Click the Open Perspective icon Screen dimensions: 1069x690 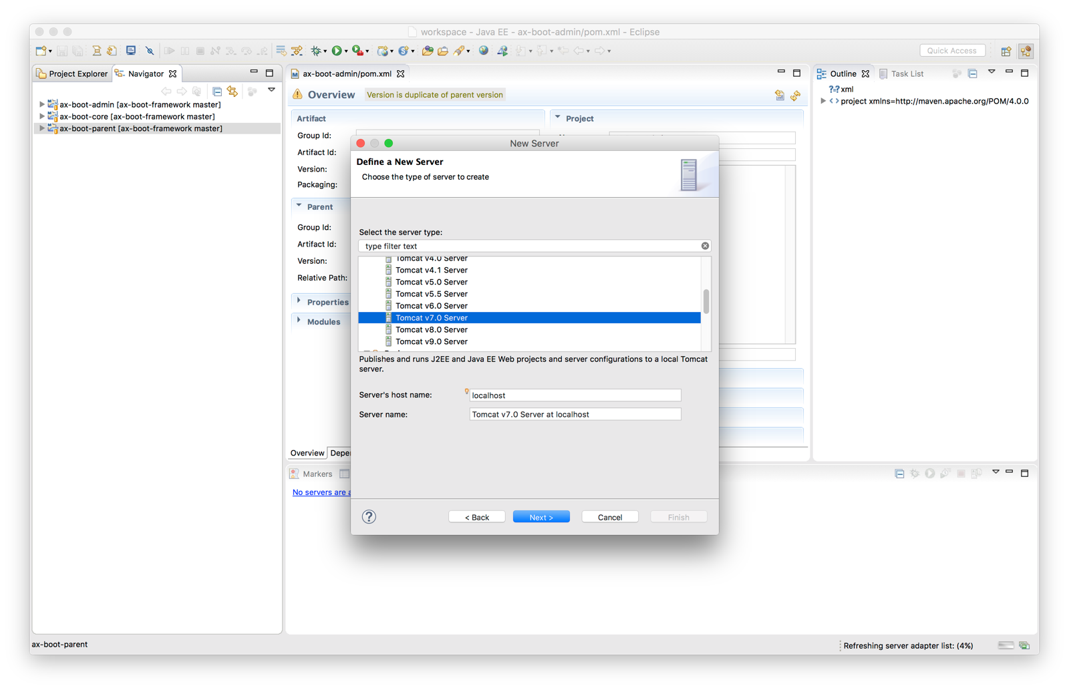pos(1006,51)
